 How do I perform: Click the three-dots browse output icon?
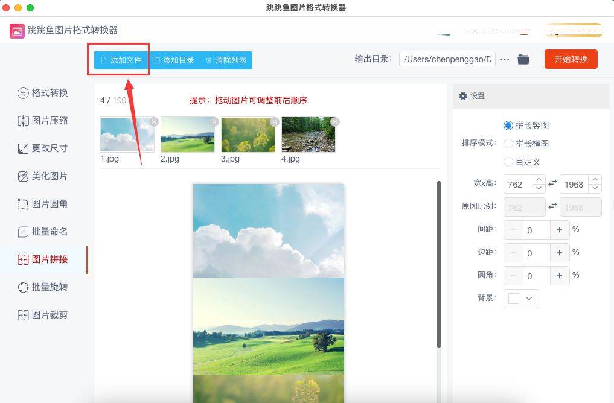505,59
